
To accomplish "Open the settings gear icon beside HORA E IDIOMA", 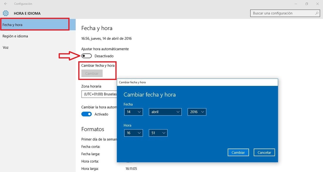I will pos(6,13).
